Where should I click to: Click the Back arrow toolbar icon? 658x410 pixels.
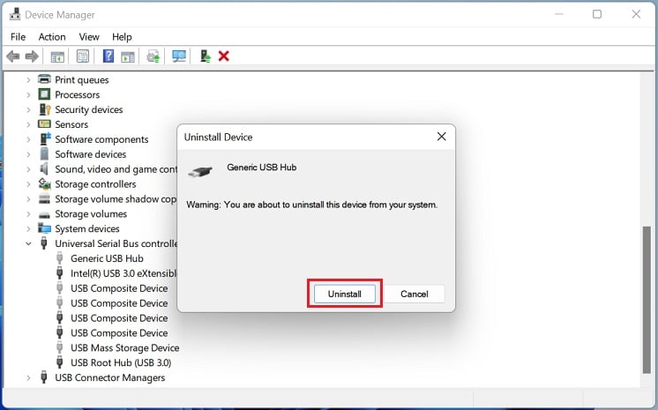click(13, 56)
